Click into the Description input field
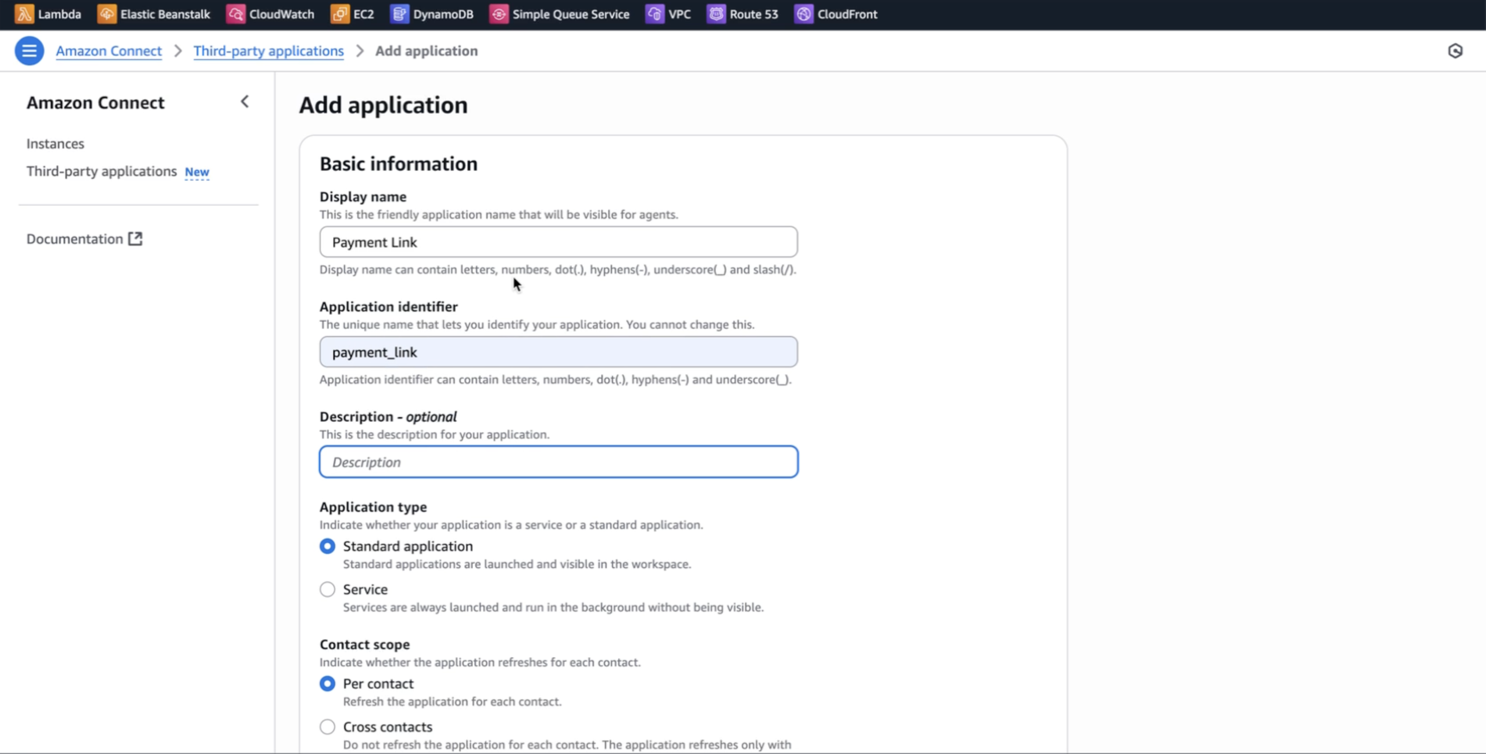 559,462
